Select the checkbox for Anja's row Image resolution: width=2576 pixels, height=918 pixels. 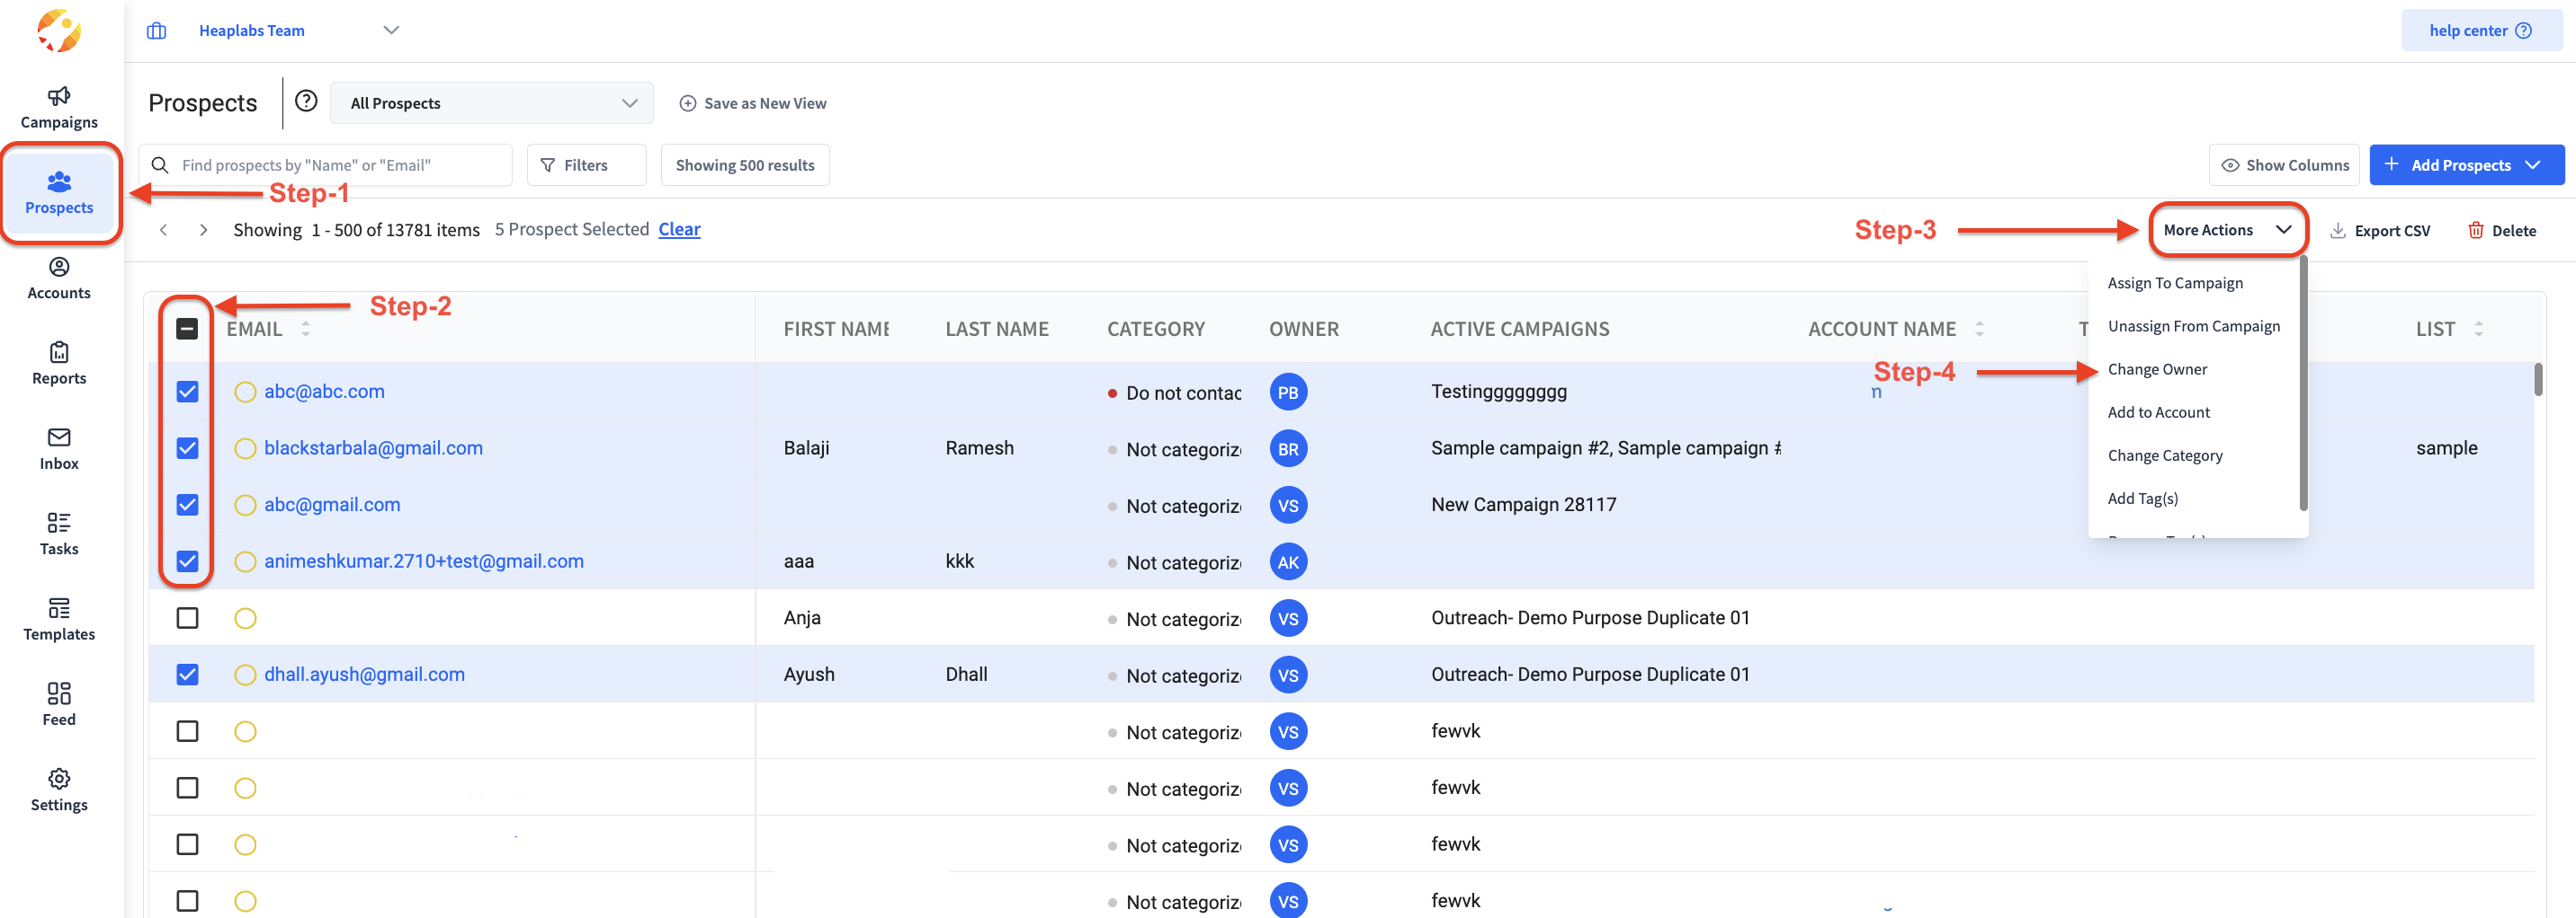click(187, 618)
